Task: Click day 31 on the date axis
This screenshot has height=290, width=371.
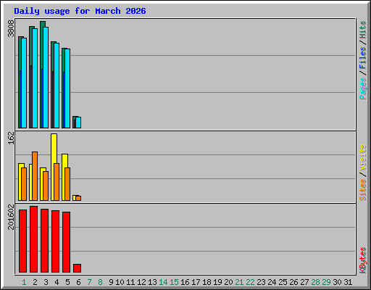Action: (x=348, y=282)
